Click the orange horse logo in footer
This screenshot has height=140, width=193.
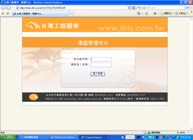click(33, 97)
